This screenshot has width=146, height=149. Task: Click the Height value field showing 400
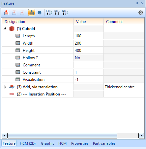(x=89, y=51)
